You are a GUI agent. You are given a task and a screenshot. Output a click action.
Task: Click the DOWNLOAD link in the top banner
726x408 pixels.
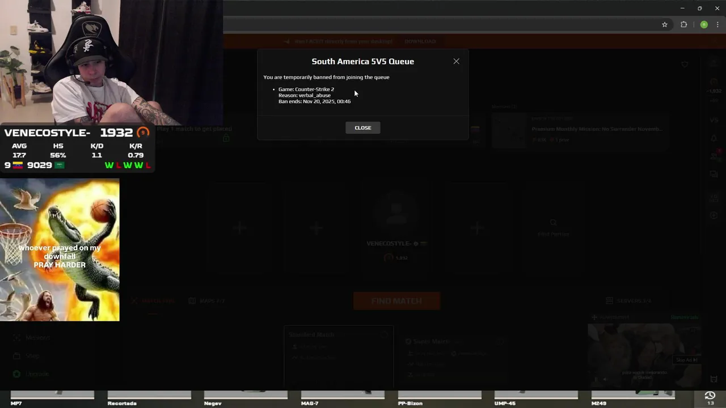[x=420, y=41]
